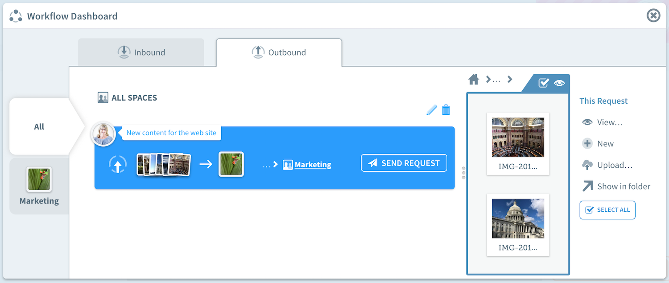Open the Marketing space link
Image resolution: width=669 pixels, height=283 pixels.
click(x=313, y=165)
